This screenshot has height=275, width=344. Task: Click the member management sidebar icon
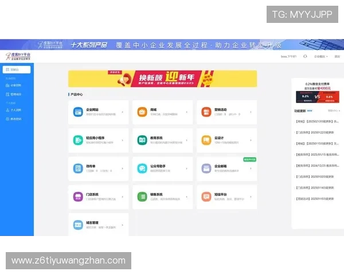[7, 95]
